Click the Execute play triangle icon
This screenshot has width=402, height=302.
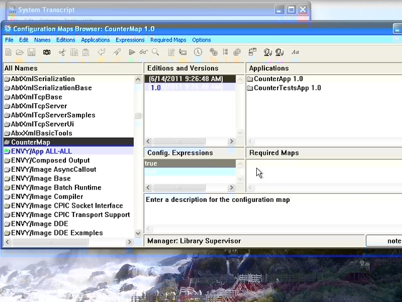click(132, 52)
